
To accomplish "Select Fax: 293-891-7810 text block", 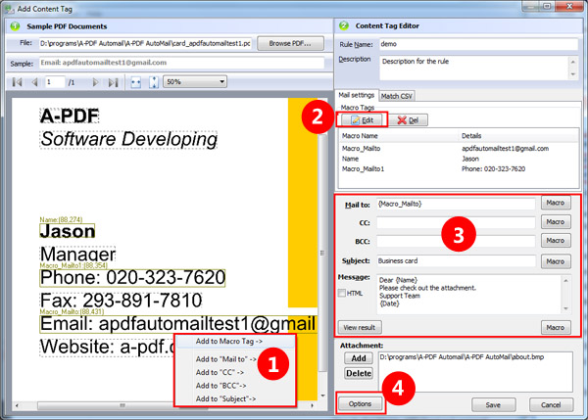I will 122,301.
